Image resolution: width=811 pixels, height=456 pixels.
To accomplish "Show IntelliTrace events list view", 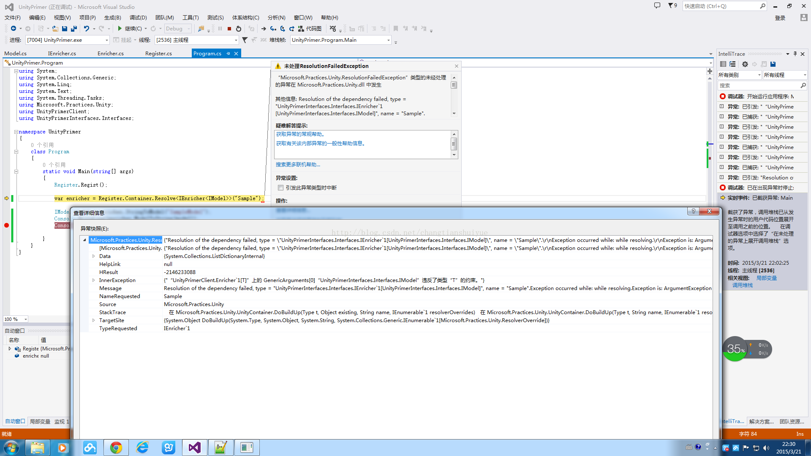I will click(x=723, y=64).
